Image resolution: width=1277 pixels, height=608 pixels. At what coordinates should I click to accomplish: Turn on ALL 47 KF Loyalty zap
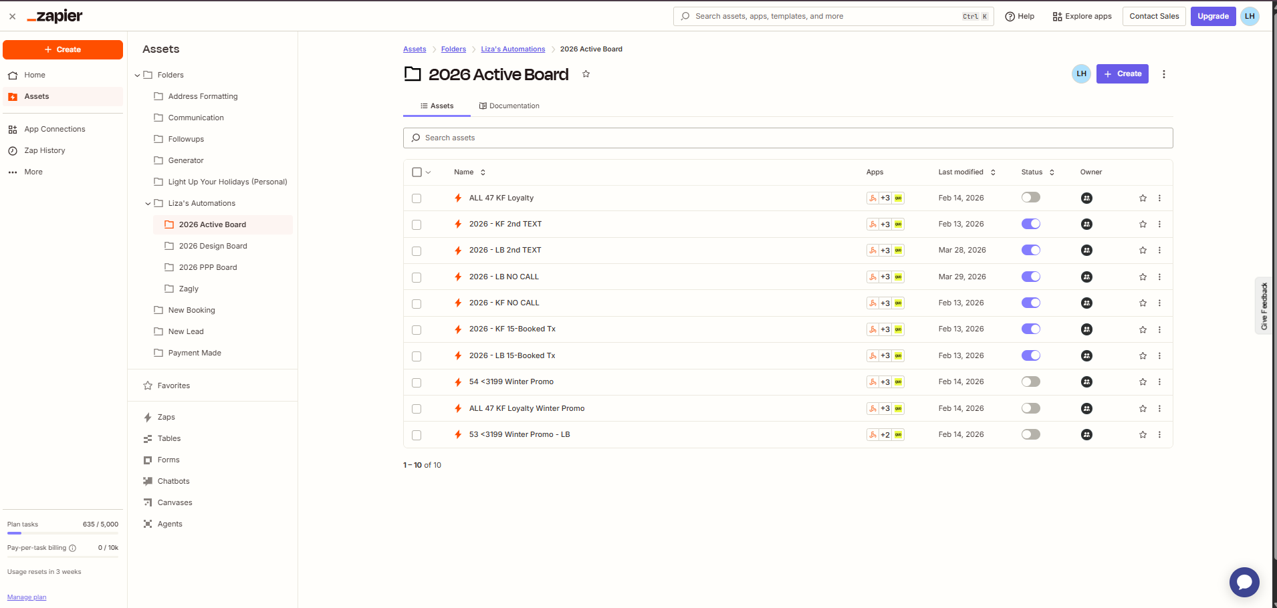coord(1031,197)
